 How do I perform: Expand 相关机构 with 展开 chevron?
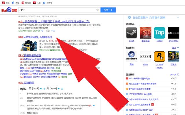[175, 48]
